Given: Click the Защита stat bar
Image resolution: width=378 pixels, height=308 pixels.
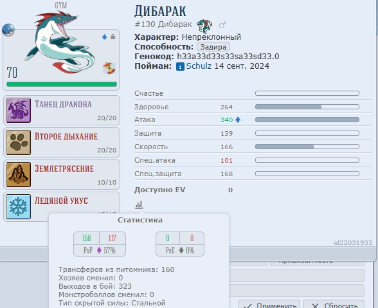Looking at the screenshot, I should point(307,133).
